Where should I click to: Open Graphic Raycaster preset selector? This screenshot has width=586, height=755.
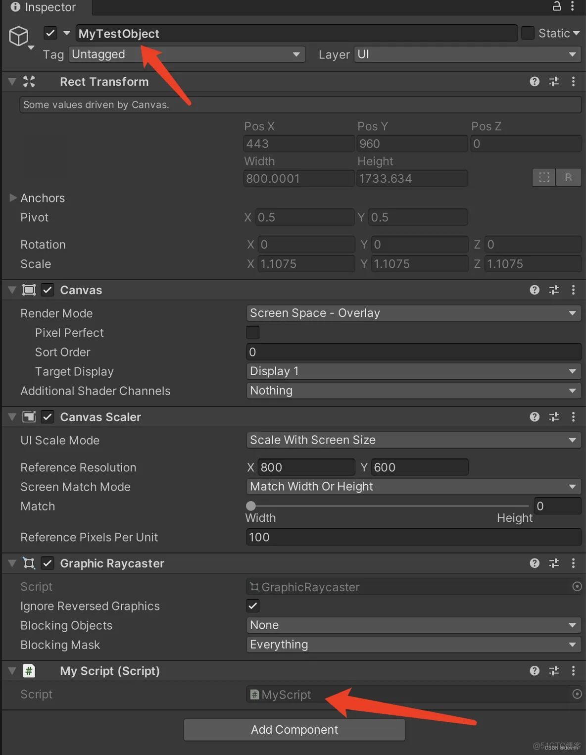pos(554,563)
